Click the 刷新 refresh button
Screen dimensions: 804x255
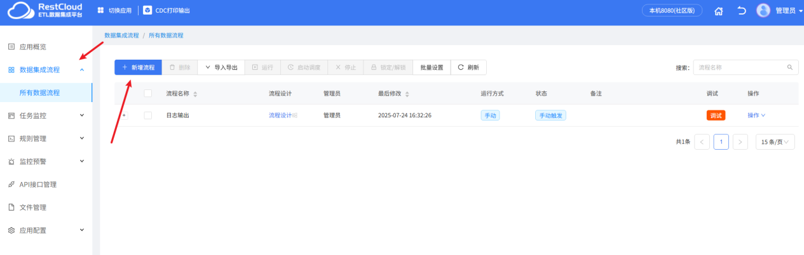point(469,67)
